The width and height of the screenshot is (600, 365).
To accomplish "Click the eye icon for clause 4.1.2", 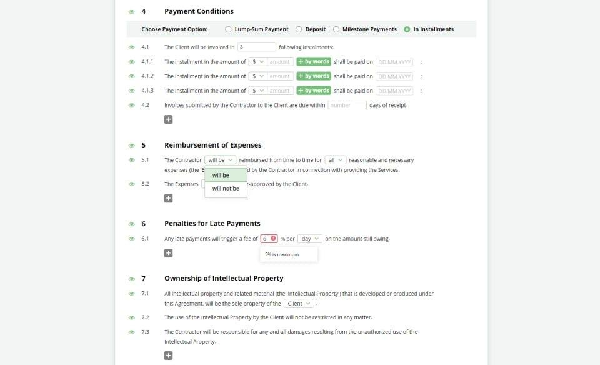I will coord(132,76).
